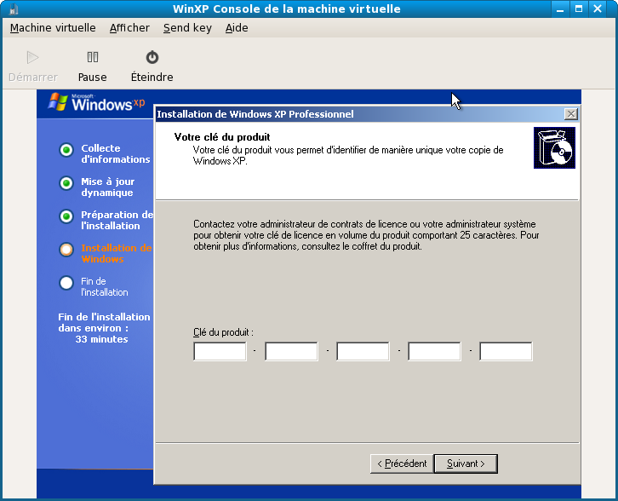Minimize the WinXP console window
The image size is (618, 501).
tap(560, 9)
